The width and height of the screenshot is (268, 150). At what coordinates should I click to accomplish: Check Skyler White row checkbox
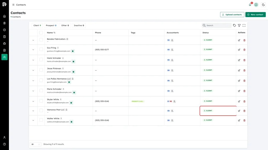point(41,101)
